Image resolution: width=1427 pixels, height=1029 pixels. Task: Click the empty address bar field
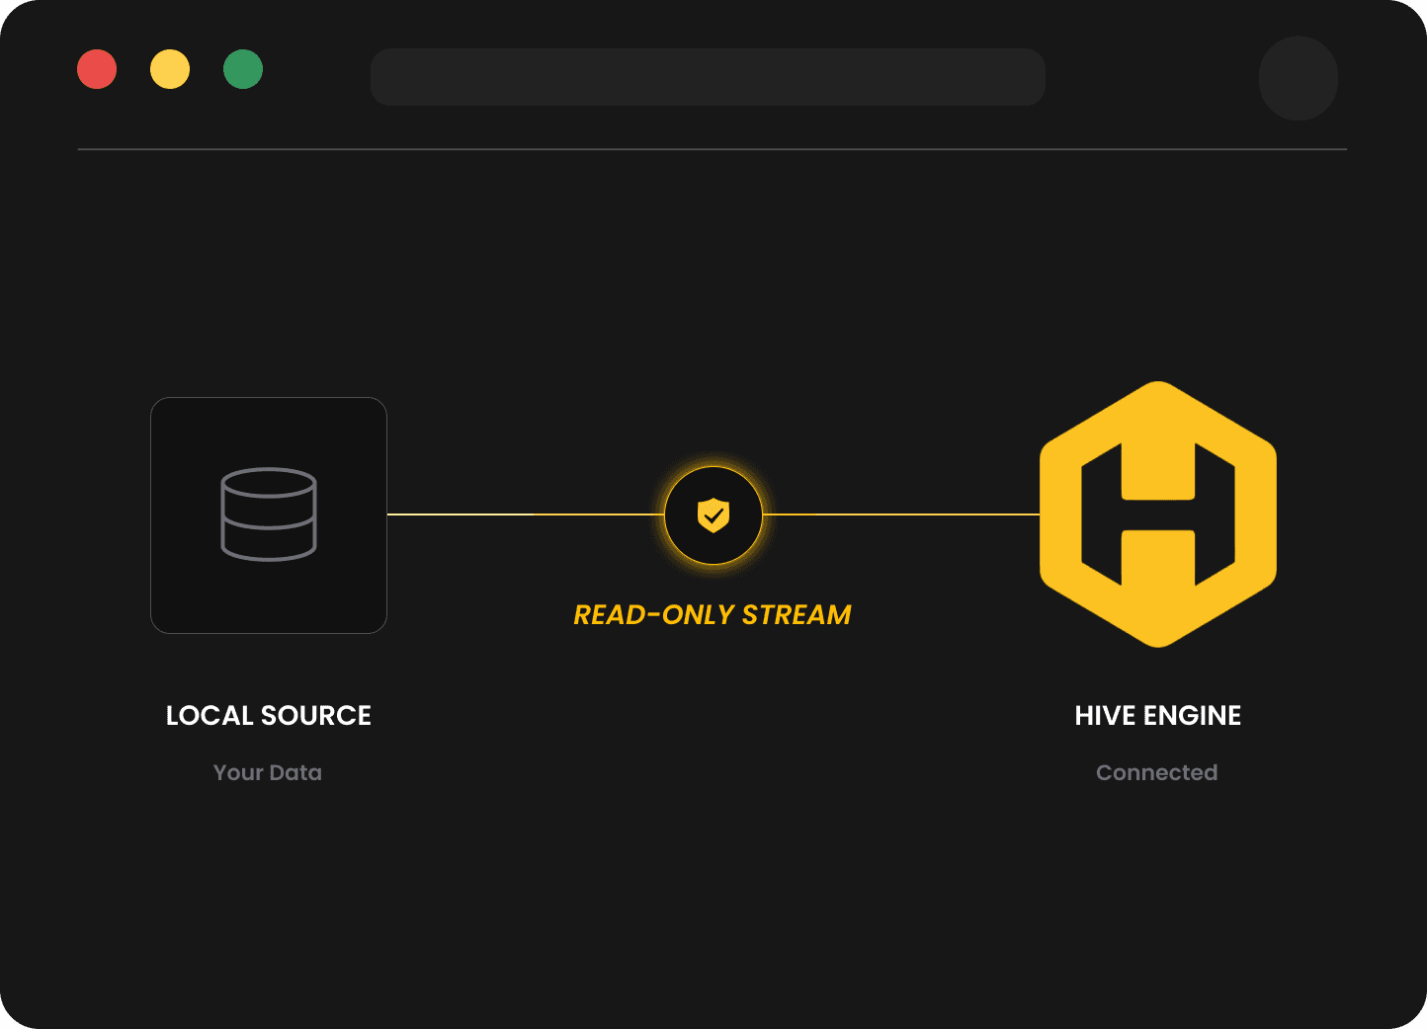pos(708,77)
